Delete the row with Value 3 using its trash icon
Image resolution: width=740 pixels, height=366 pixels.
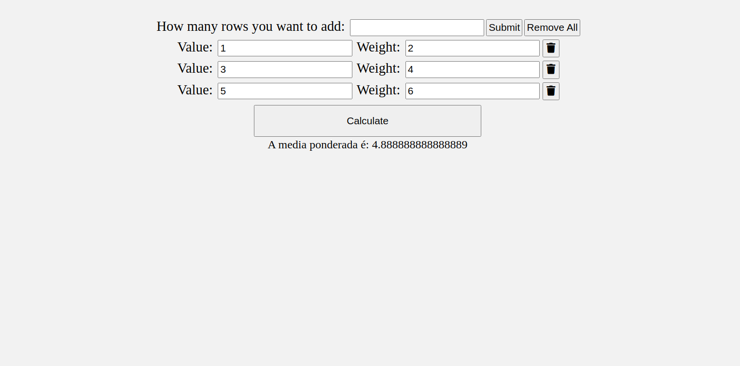point(551,69)
